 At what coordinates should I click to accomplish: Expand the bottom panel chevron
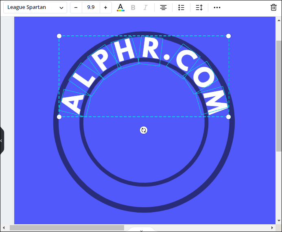coord(141,230)
